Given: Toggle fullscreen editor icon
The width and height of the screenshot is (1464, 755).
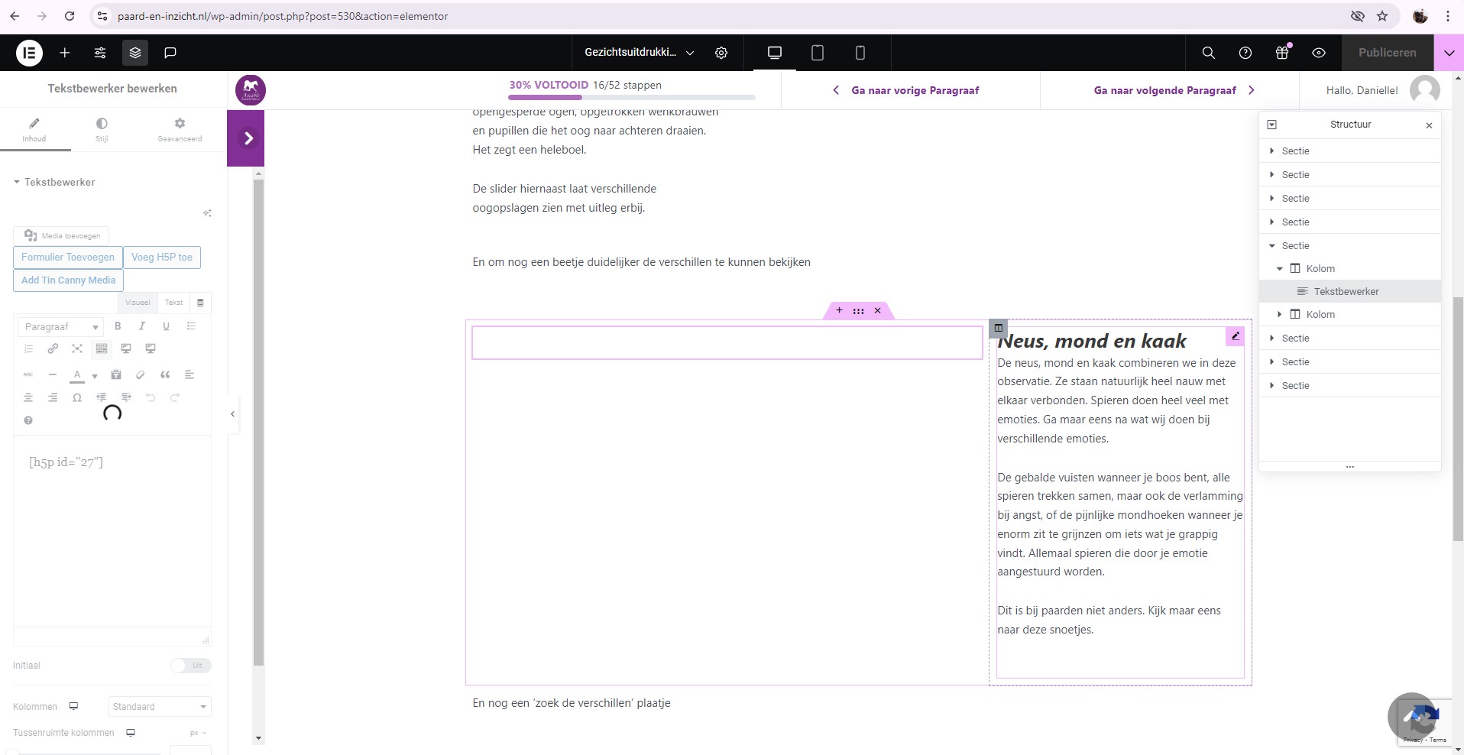Looking at the screenshot, I should [77, 348].
